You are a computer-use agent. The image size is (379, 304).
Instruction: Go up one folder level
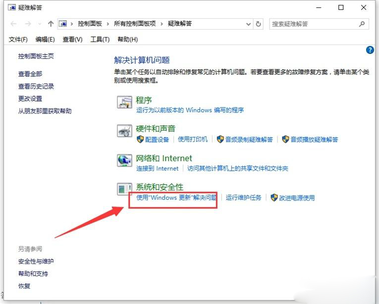(x=51, y=24)
